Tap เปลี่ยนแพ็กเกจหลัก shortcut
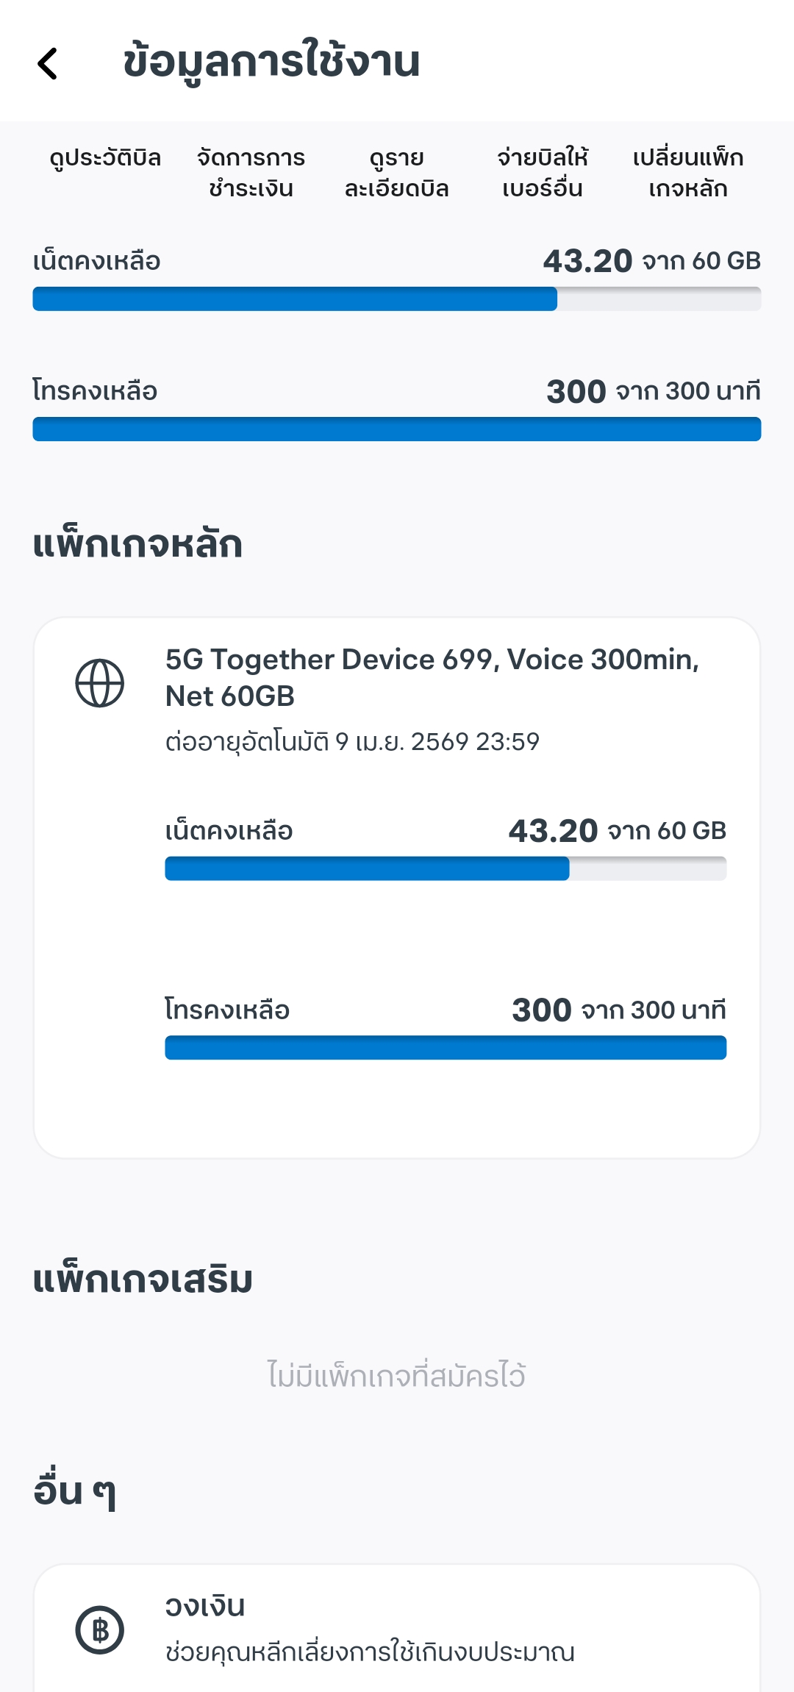This screenshot has height=1692, width=794. pyautogui.click(x=688, y=173)
